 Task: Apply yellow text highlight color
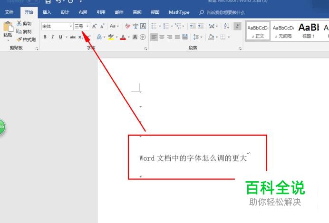coord(111,37)
